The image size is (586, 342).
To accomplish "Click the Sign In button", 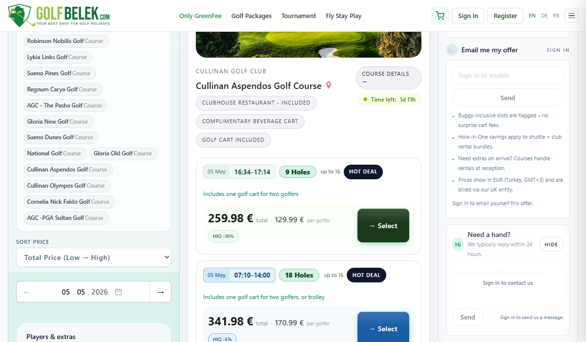I will coord(468,16).
